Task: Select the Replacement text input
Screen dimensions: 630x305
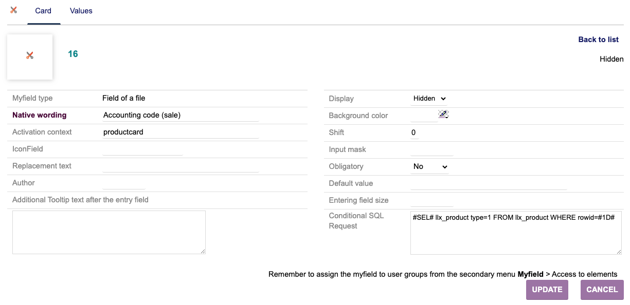Action: (180, 166)
